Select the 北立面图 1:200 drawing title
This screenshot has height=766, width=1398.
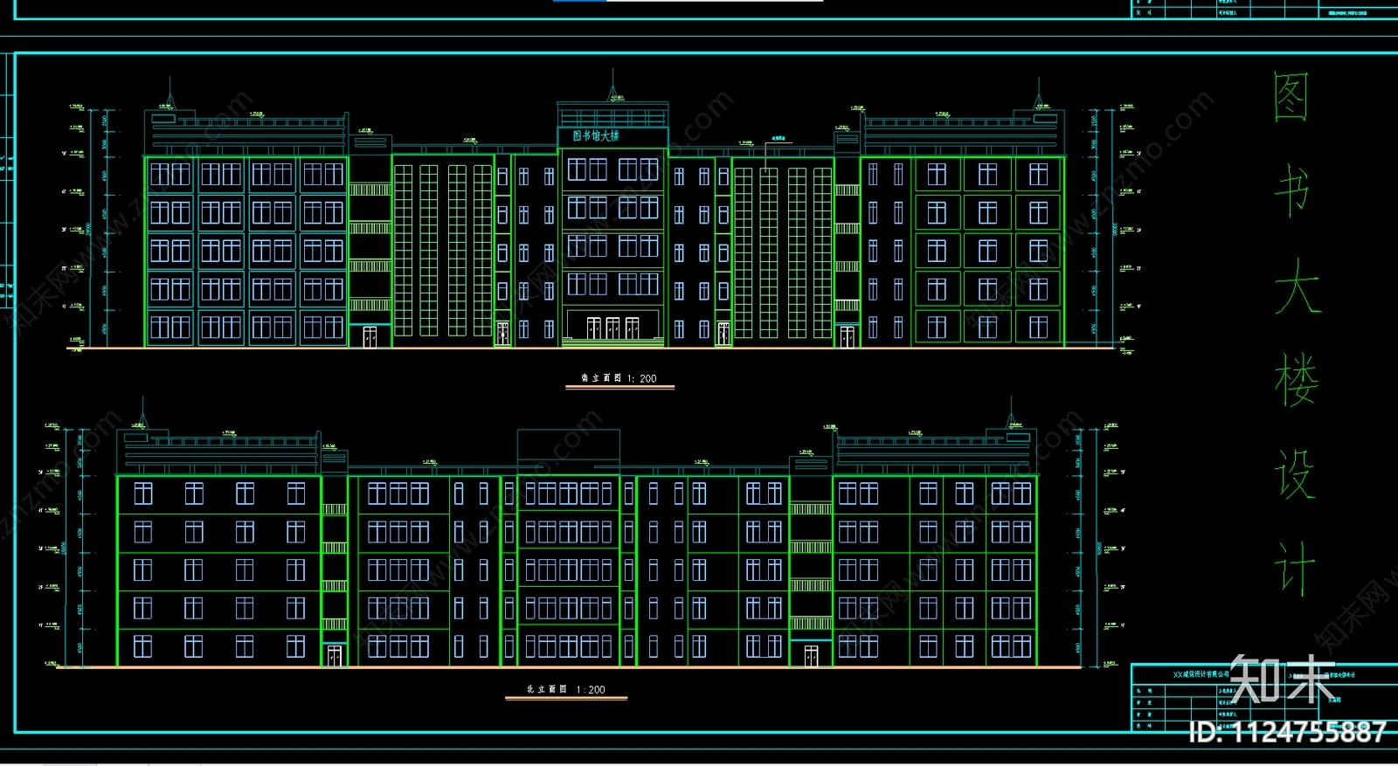(x=565, y=689)
